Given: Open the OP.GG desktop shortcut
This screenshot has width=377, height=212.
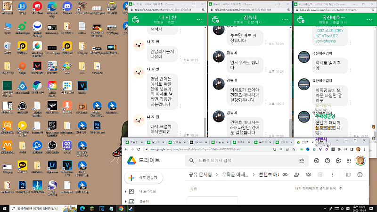Looking at the screenshot, I should (x=67, y=147).
